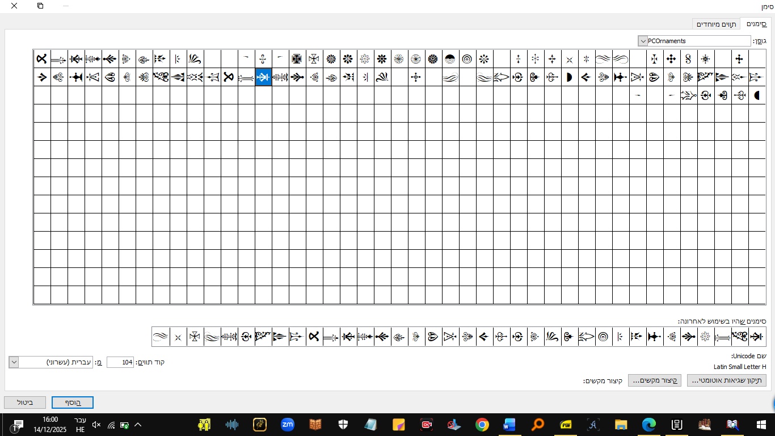The image size is (775, 436).
Task: Open Zoom from the taskbar
Action: coord(288,425)
